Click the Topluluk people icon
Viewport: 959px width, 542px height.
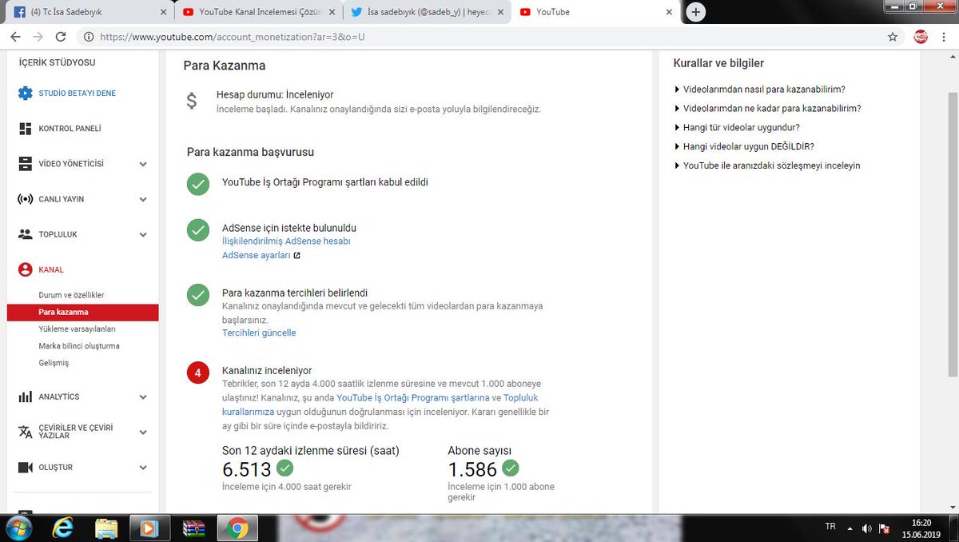pyautogui.click(x=25, y=234)
